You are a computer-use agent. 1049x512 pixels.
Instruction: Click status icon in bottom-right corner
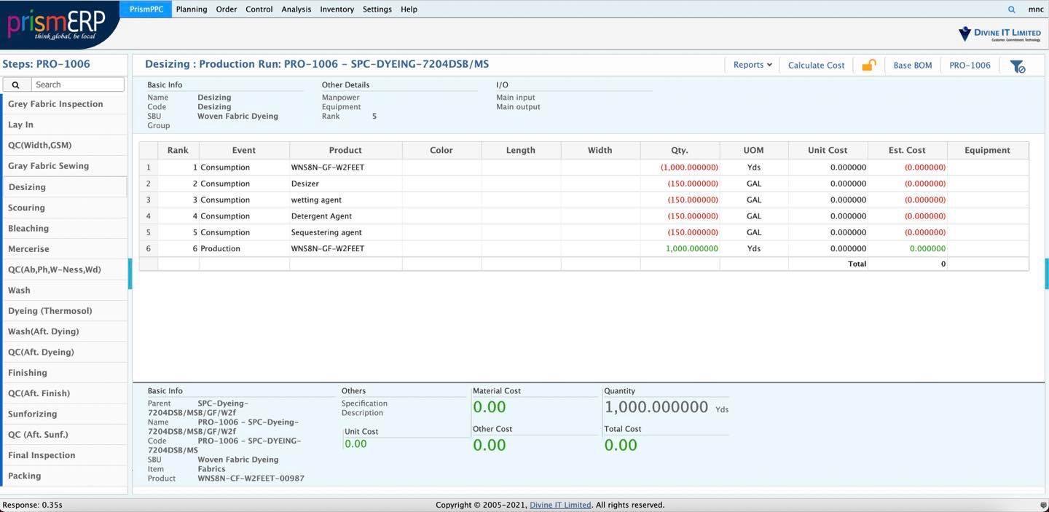[x=1043, y=505]
